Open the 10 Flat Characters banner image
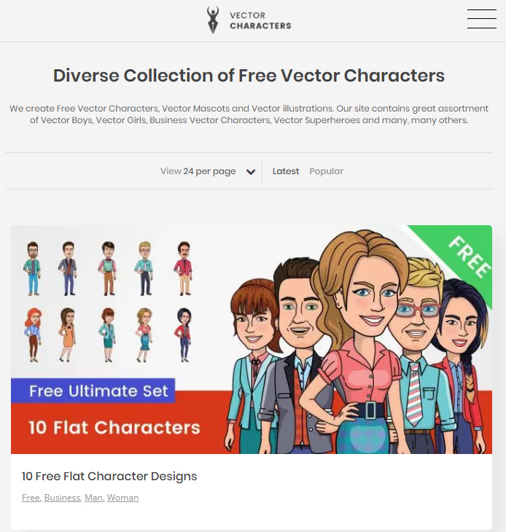 click(x=252, y=340)
